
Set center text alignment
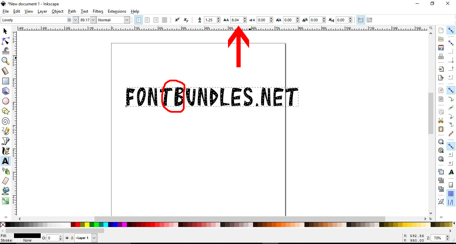pyautogui.click(x=147, y=20)
